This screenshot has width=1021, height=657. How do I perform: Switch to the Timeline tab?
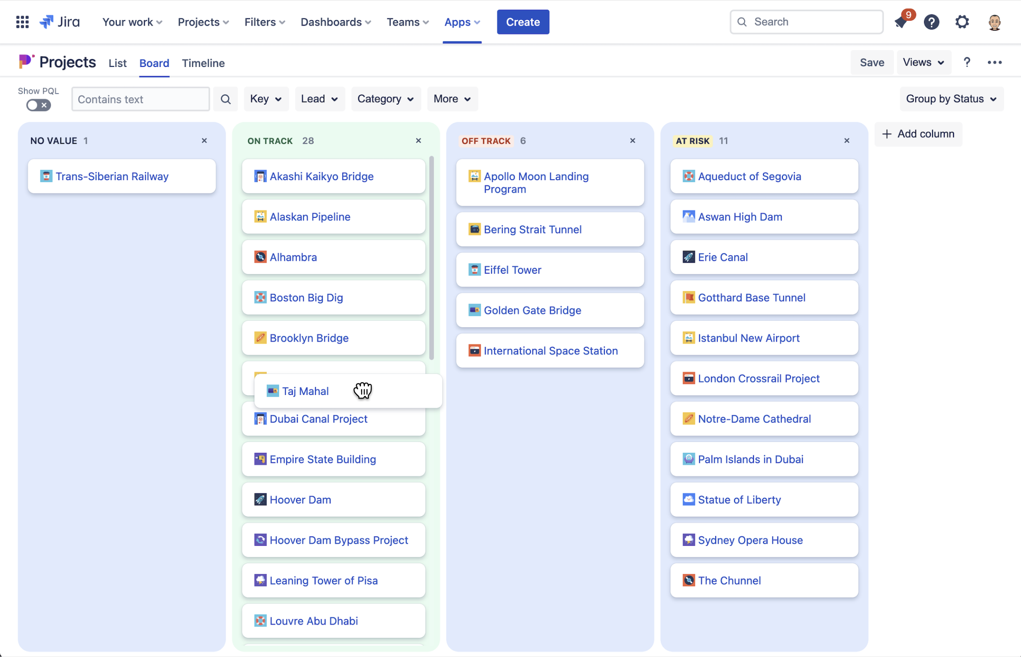(203, 63)
